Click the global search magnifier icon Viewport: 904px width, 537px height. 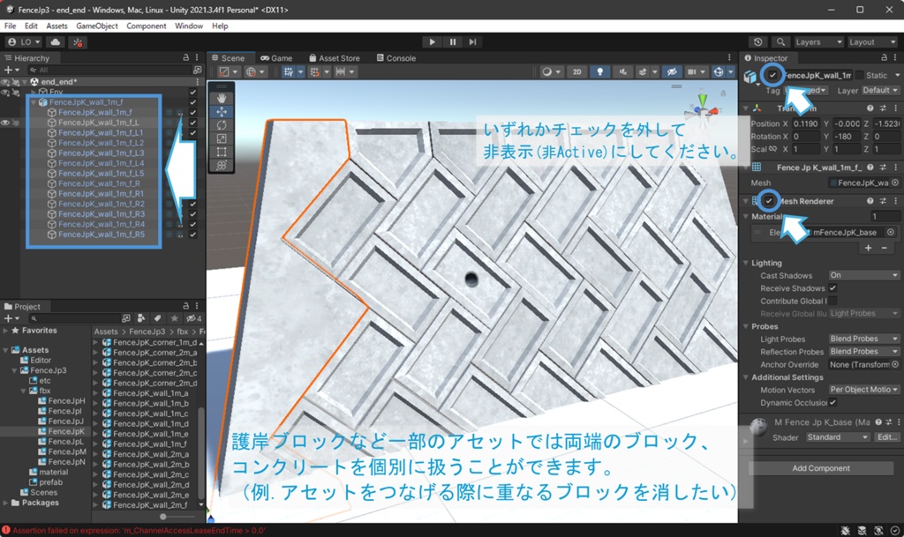[x=780, y=42]
